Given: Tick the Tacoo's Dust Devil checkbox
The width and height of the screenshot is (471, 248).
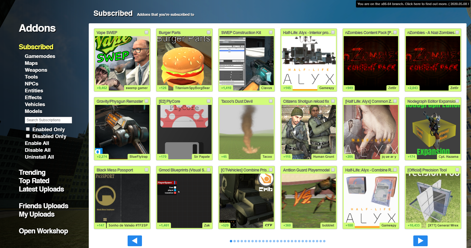Looking at the screenshot, I should coord(271,101).
